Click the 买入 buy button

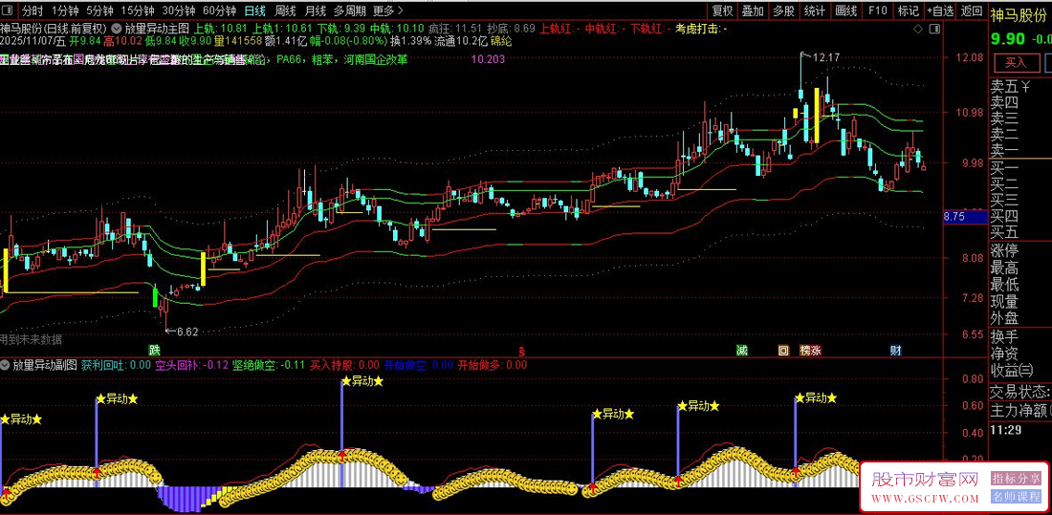[x=1016, y=62]
